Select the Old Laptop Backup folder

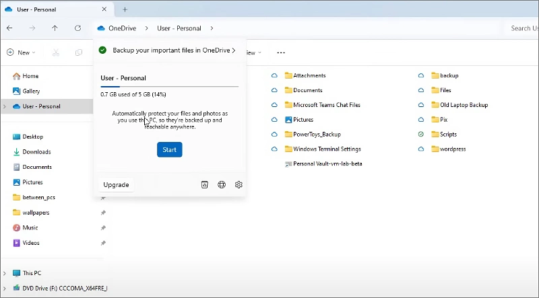pyautogui.click(x=459, y=105)
